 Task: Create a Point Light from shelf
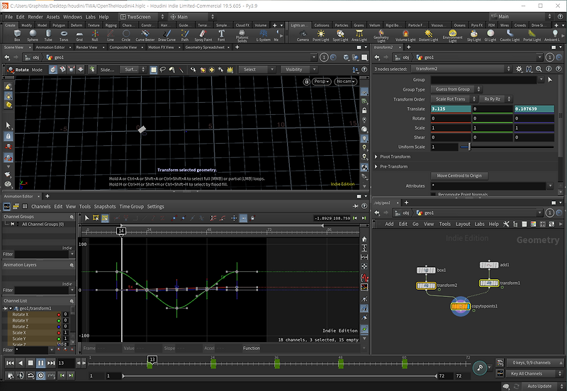click(321, 35)
